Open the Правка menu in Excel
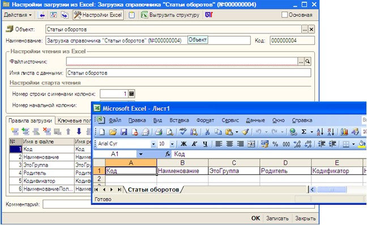 [x=137, y=120]
